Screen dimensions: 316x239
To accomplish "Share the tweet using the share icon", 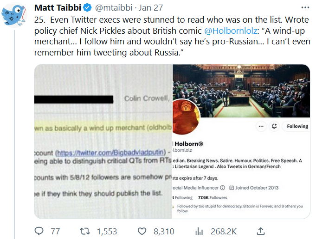I will 261,231.
